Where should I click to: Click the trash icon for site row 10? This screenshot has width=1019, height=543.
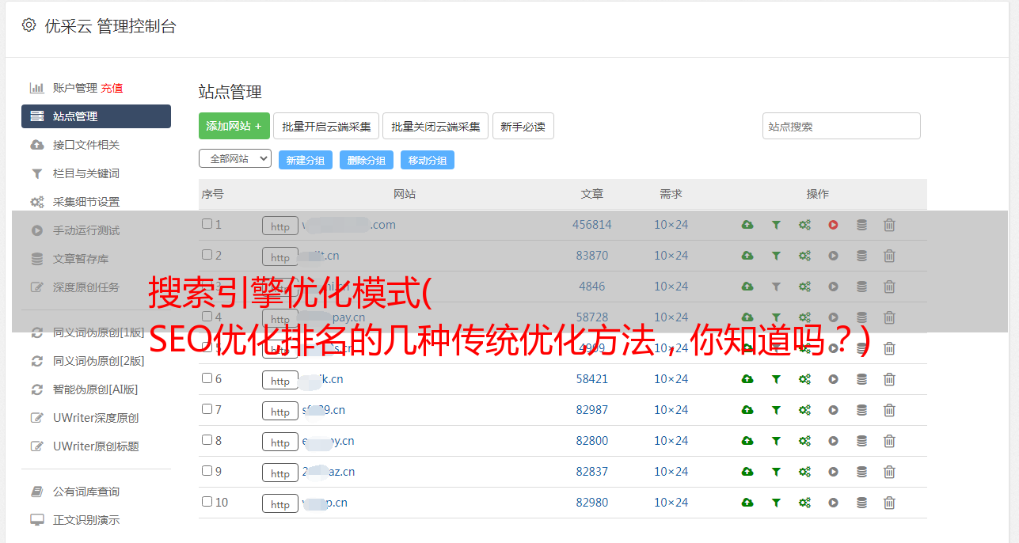[x=889, y=503]
